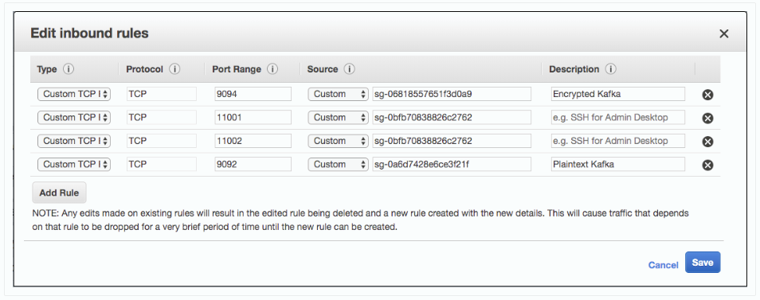Click the port range field containing 9094

coord(253,94)
